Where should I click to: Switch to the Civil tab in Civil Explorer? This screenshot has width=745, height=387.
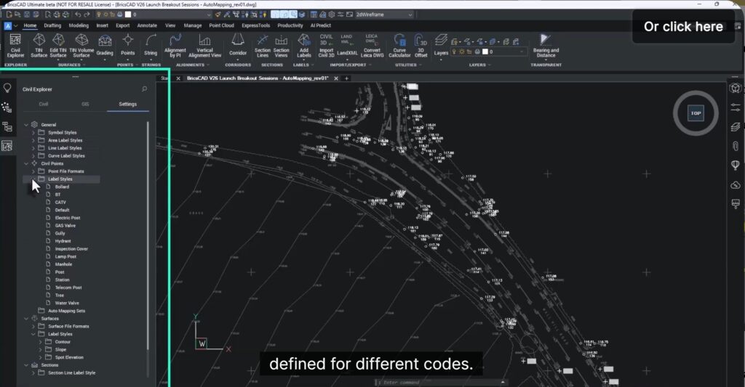coord(43,104)
